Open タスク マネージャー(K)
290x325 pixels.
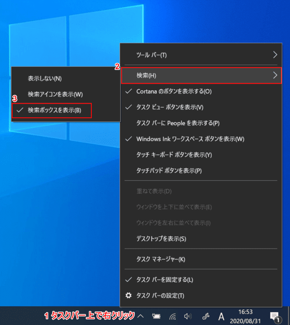pos(201,259)
